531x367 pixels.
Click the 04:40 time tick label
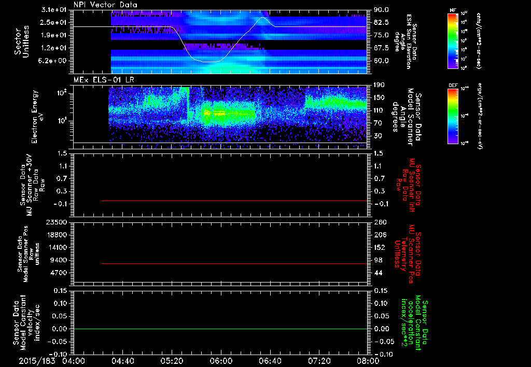(123, 361)
